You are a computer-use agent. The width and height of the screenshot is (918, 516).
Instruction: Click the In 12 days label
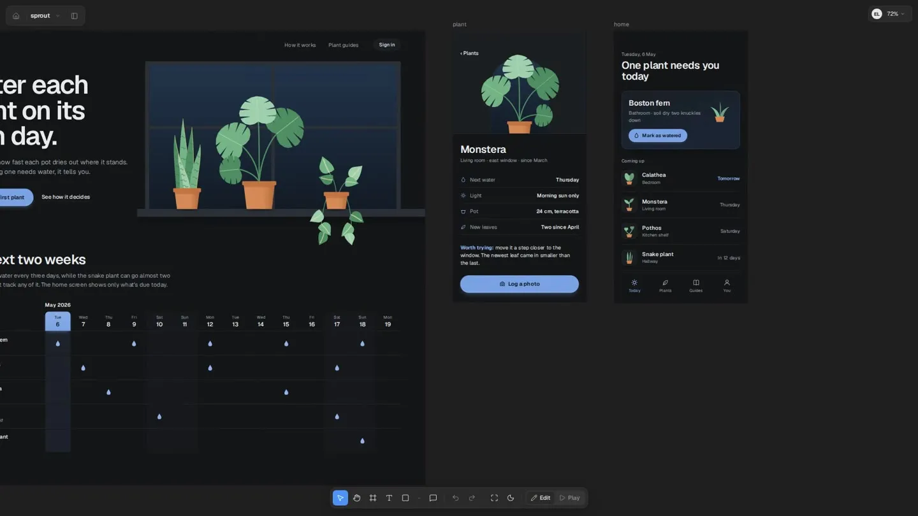[x=729, y=258]
